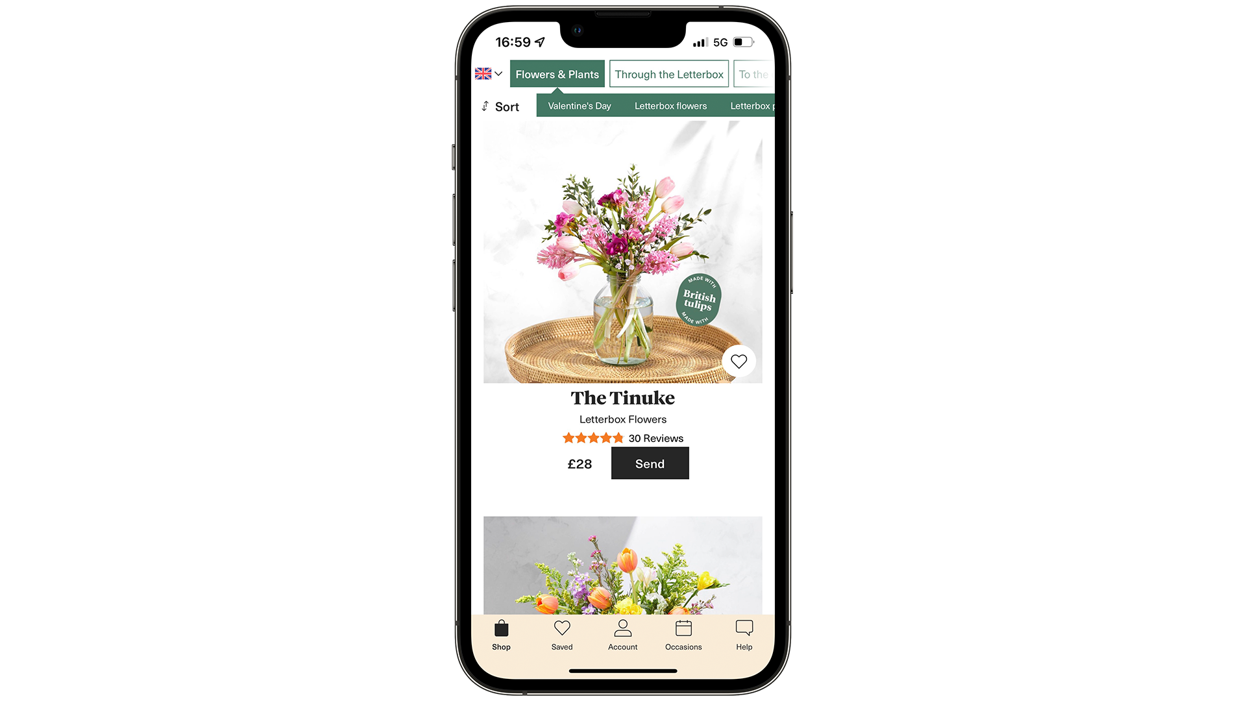
Task: Select the Flowers & Plants tab
Action: (x=557, y=73)
